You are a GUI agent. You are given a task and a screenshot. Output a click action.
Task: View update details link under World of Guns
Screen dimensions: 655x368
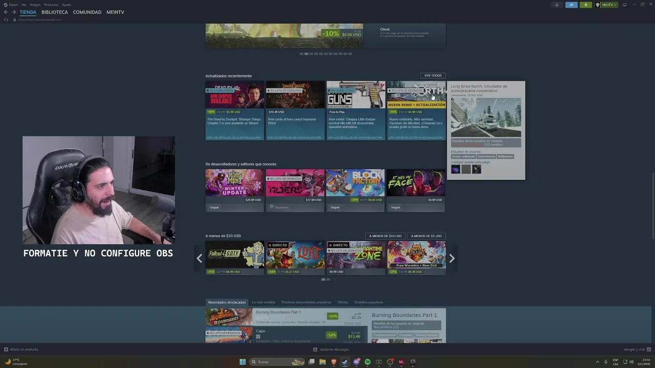[x=356, y=137]
